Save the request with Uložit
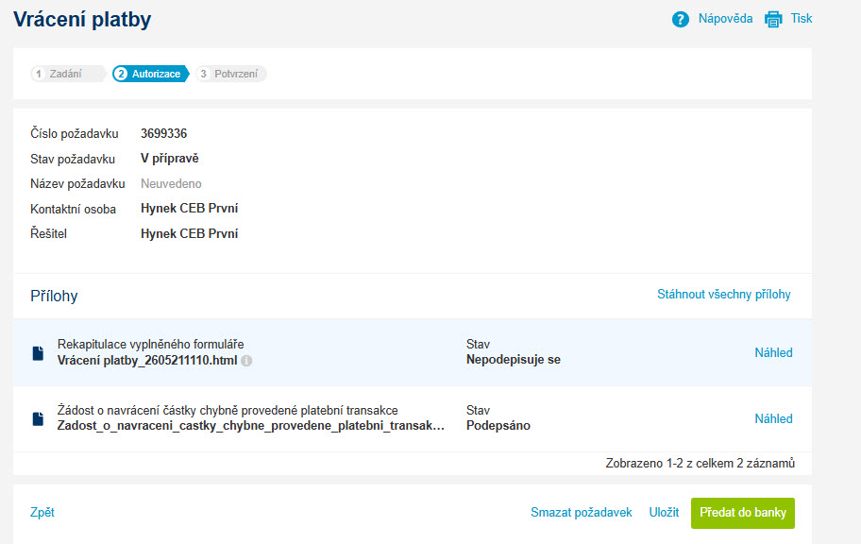 (x=664, y=512)
